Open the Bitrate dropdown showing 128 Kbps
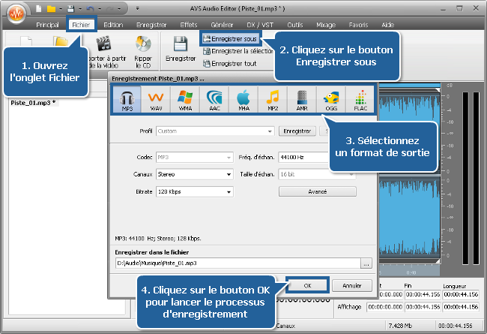This screenshot has width=487, height=334. coord(195,191)
